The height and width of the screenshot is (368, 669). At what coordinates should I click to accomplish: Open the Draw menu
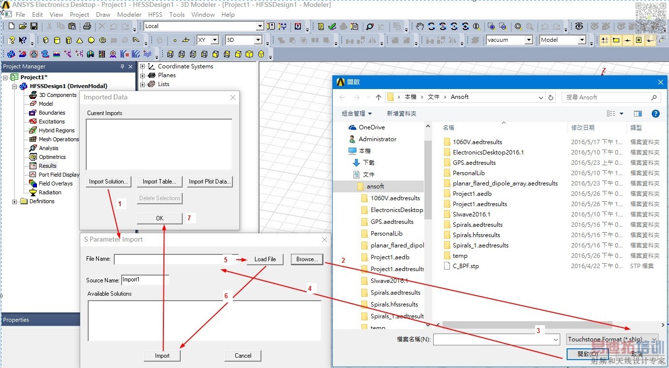pos(103,14)
